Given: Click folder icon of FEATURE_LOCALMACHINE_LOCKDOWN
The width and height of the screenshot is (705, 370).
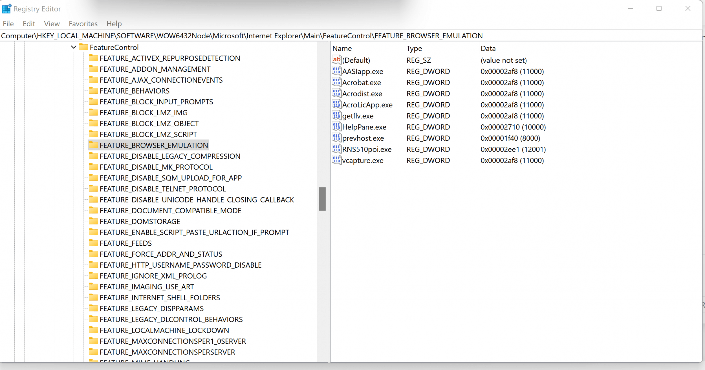Looking at the screenshot, I should coord(93,330).
